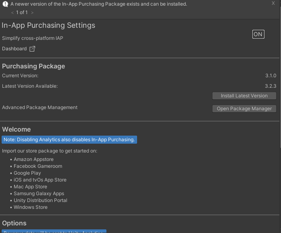Click latest version value 3.2.3

tap(271, 86)
